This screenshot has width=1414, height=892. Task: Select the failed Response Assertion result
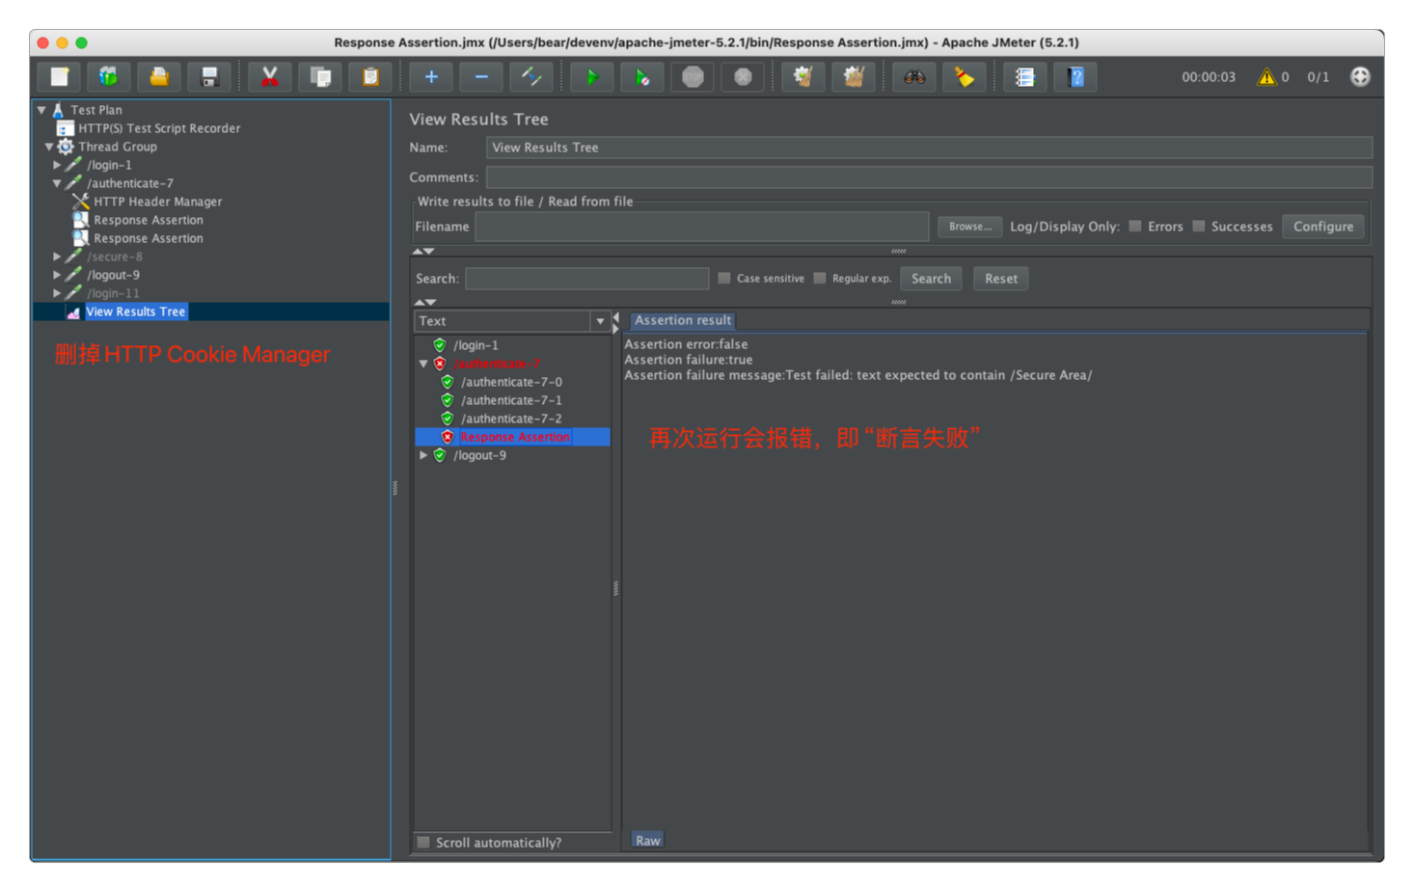click(x=514, y=437)
